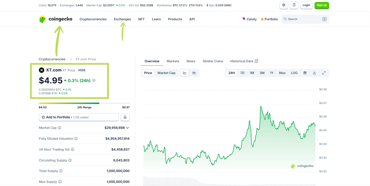Click the Login button
The image size is (370, 186).
tap(306, 5)
